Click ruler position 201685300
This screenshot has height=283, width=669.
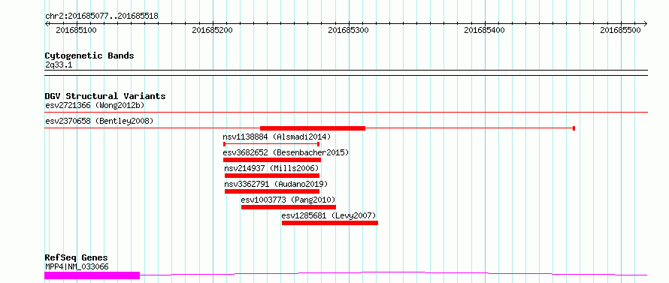pyautogui.click(x=349, y=31)
